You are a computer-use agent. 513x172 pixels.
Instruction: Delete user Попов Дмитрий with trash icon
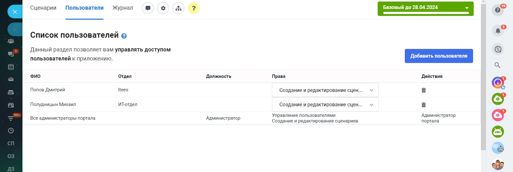[423, 90]
